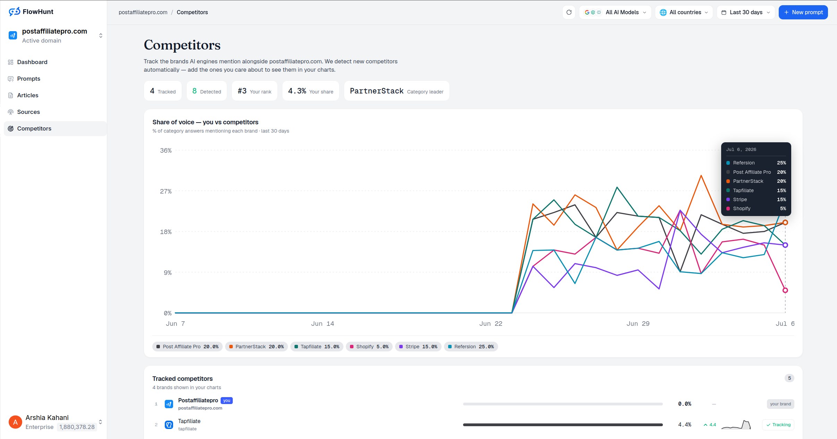Click the Sources broadcast icon

pyautogui.click(x=10, y=112)
